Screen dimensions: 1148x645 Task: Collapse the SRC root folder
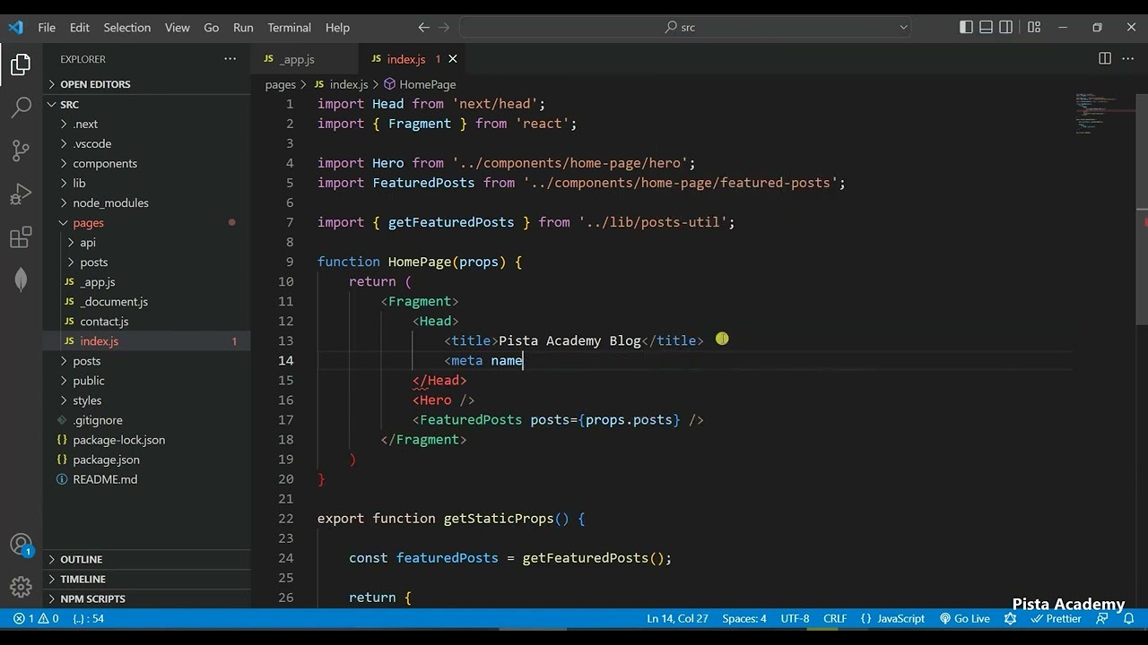click(147, 105)
